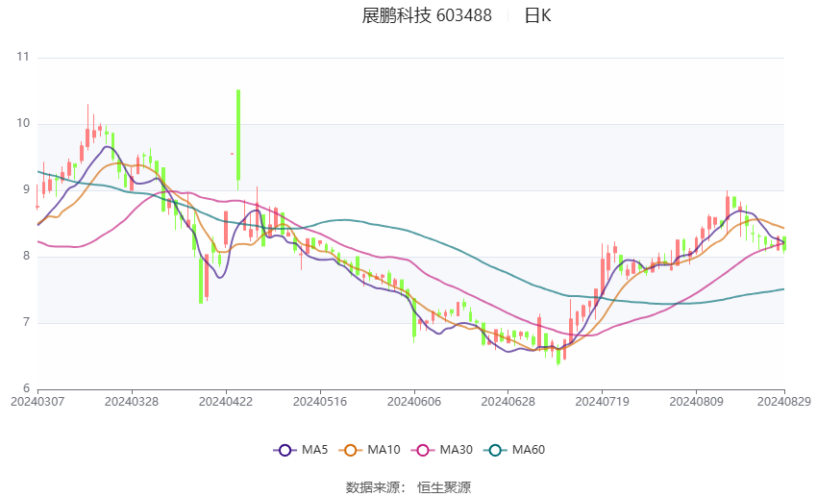817x497 pixels.
Task: Click the y-axis value 8
Action: (26, 256)
